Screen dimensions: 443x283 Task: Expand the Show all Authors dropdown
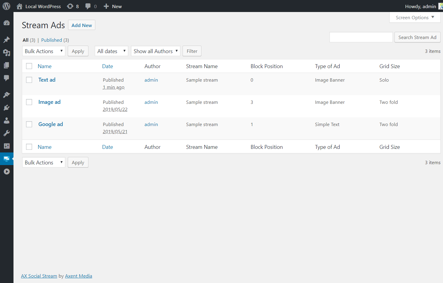tap(156, 51)
